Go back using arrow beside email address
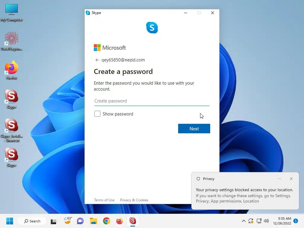This screenshot has width=304, height=228. pyautogui.click(x=97, y=60)
